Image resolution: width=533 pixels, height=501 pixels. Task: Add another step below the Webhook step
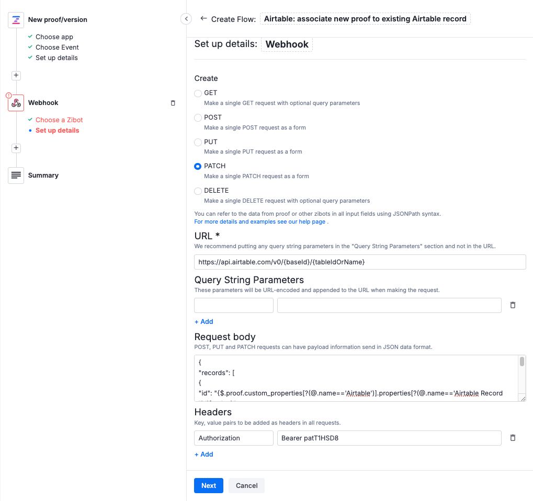(x=16, y=148)
